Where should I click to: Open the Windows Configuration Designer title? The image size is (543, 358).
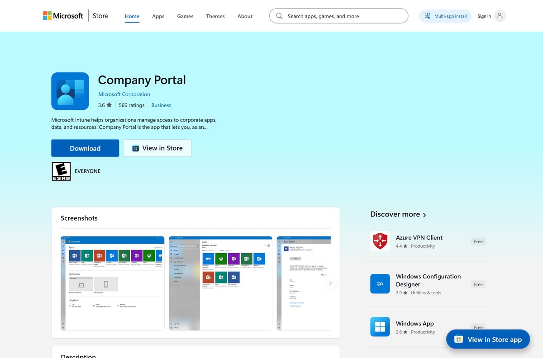point(428,280)
